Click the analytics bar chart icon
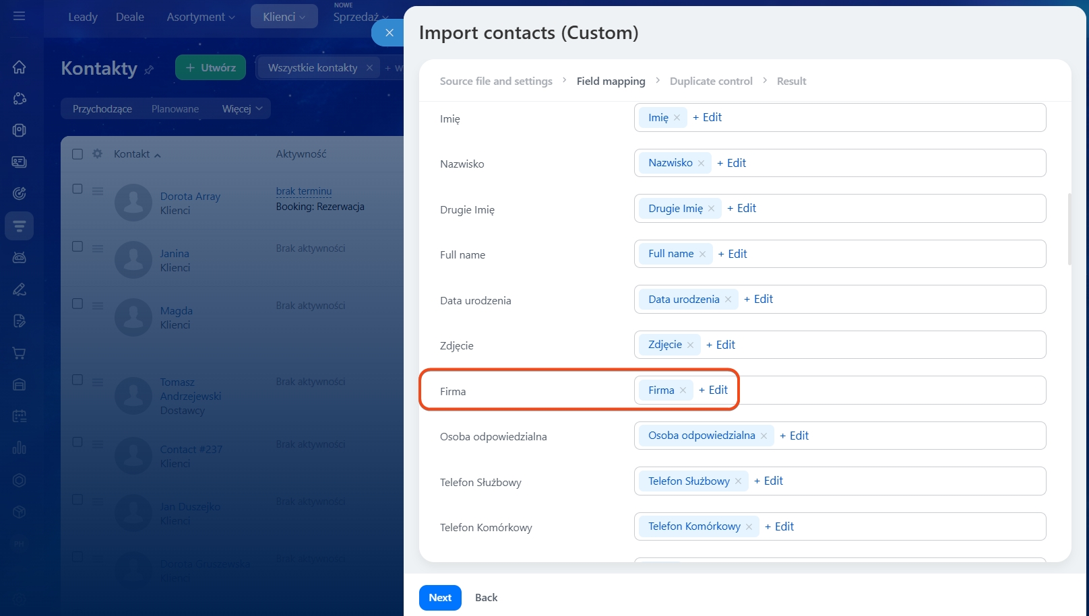This screenshot has width=1089, height=616. (x=19, y=448)
